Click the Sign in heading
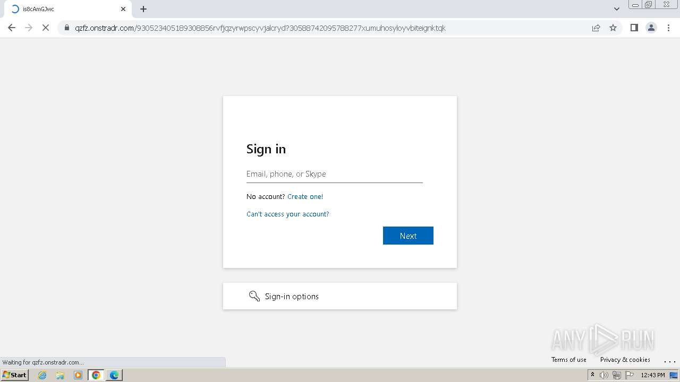 point(266,149)
